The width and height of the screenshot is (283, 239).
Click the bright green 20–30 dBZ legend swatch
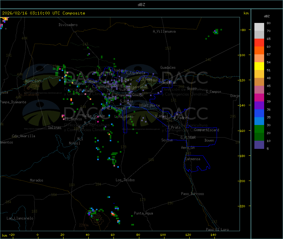[259, 129]
